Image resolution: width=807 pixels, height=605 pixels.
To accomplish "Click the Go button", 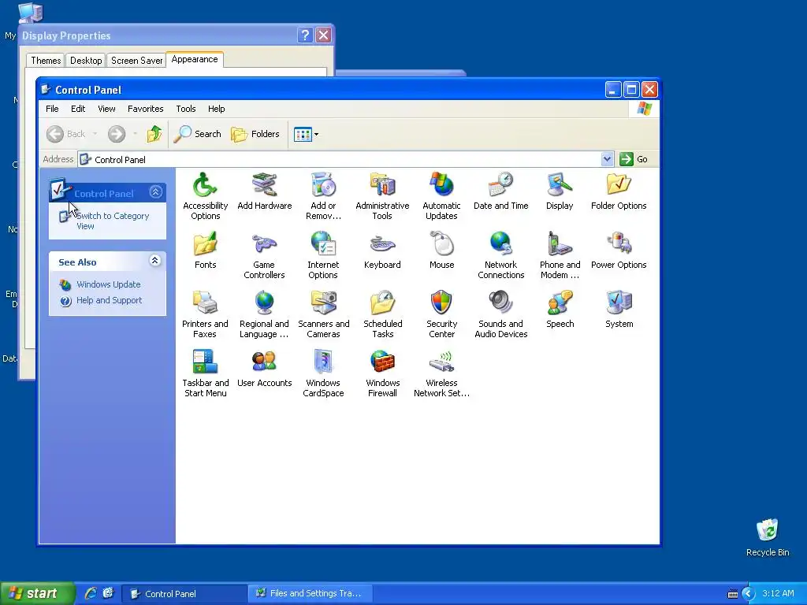I will click(x=634, y=159).
